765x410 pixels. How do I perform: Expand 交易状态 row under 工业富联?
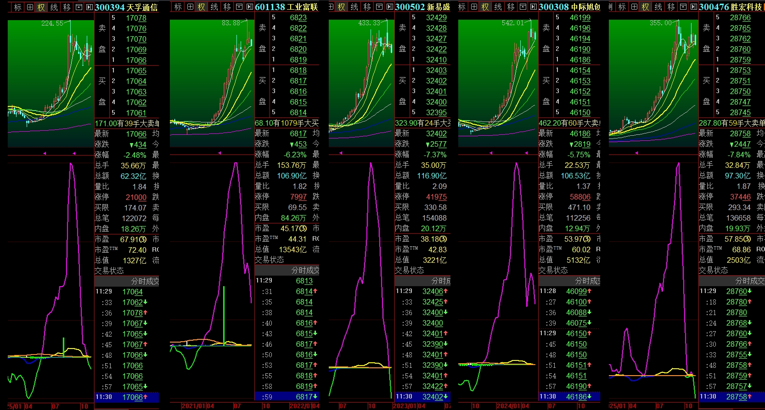(x=270, y=260)
